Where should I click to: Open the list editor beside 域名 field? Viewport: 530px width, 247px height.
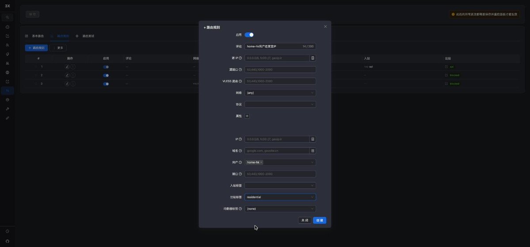click(x=313, y=151)
